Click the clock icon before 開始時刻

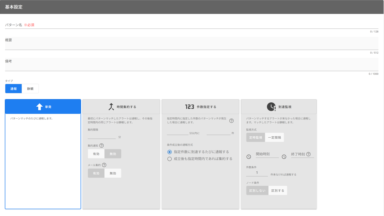click(x=249, y=157)
